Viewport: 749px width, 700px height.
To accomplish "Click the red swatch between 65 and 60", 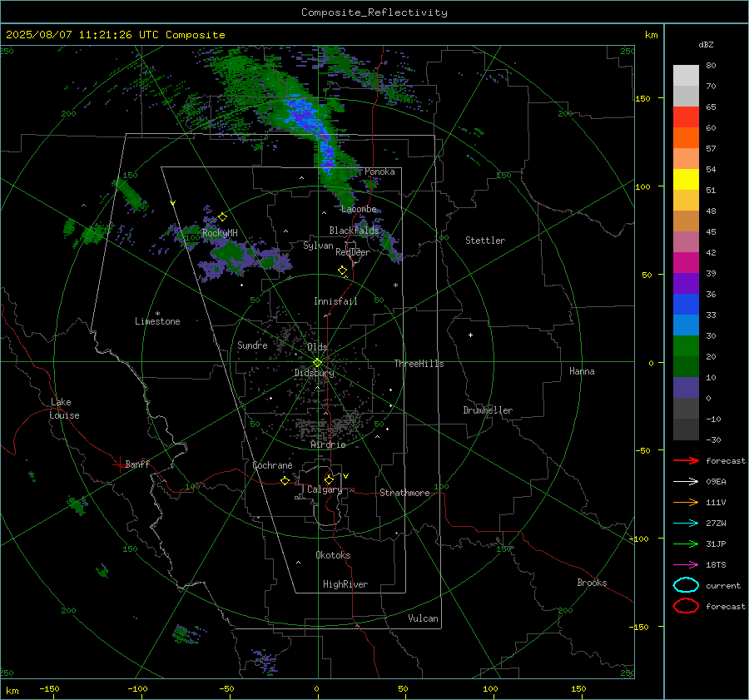I will [686, 117].
